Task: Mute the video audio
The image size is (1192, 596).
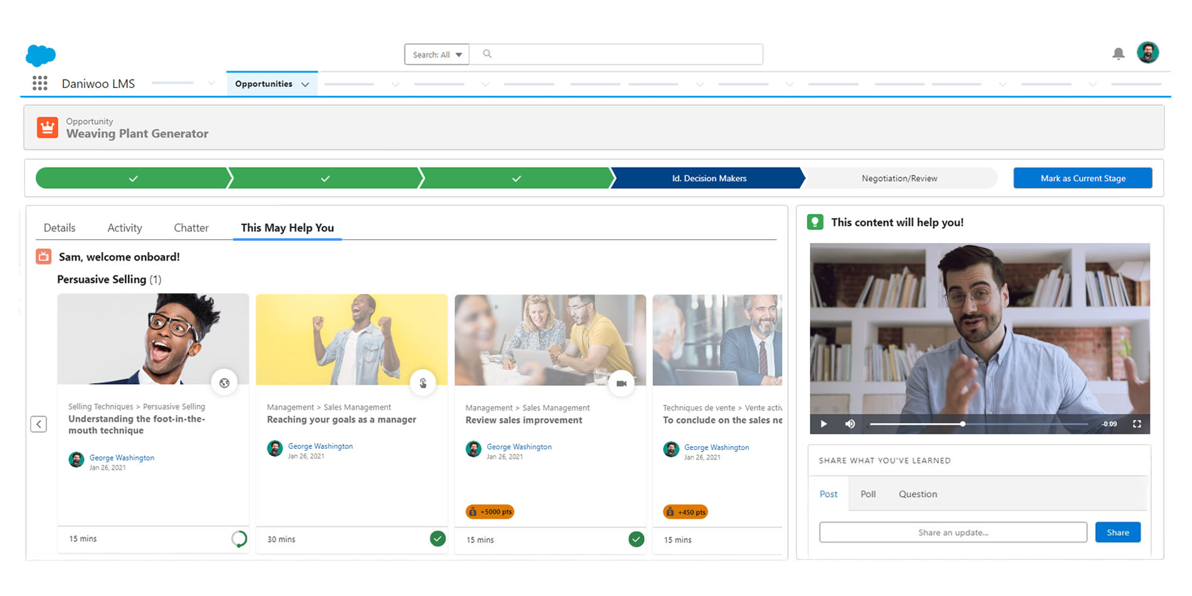Action: pos(851,424)
